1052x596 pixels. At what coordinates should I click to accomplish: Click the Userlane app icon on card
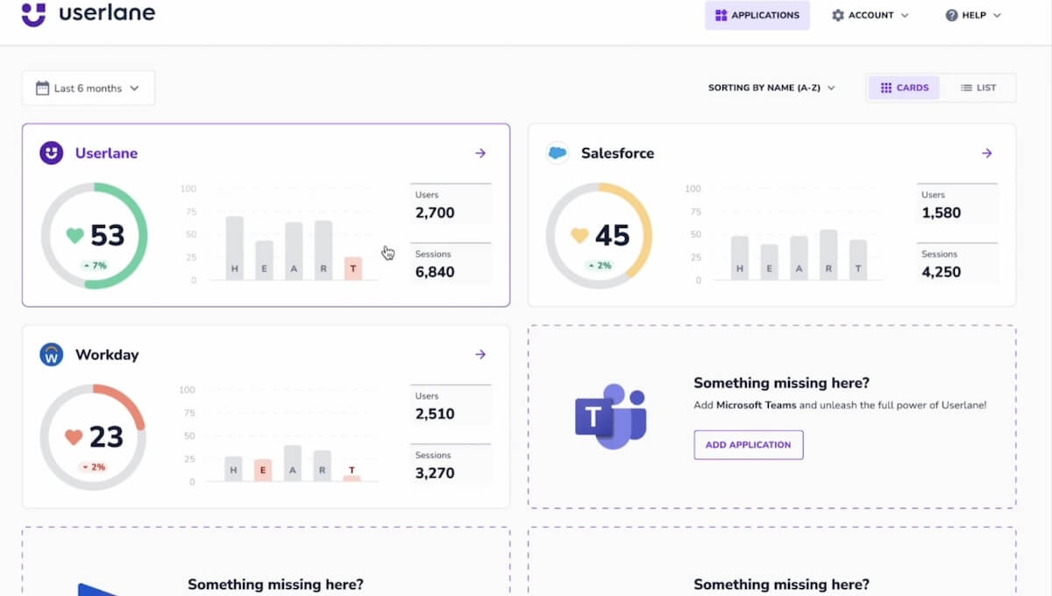point(52,153)
